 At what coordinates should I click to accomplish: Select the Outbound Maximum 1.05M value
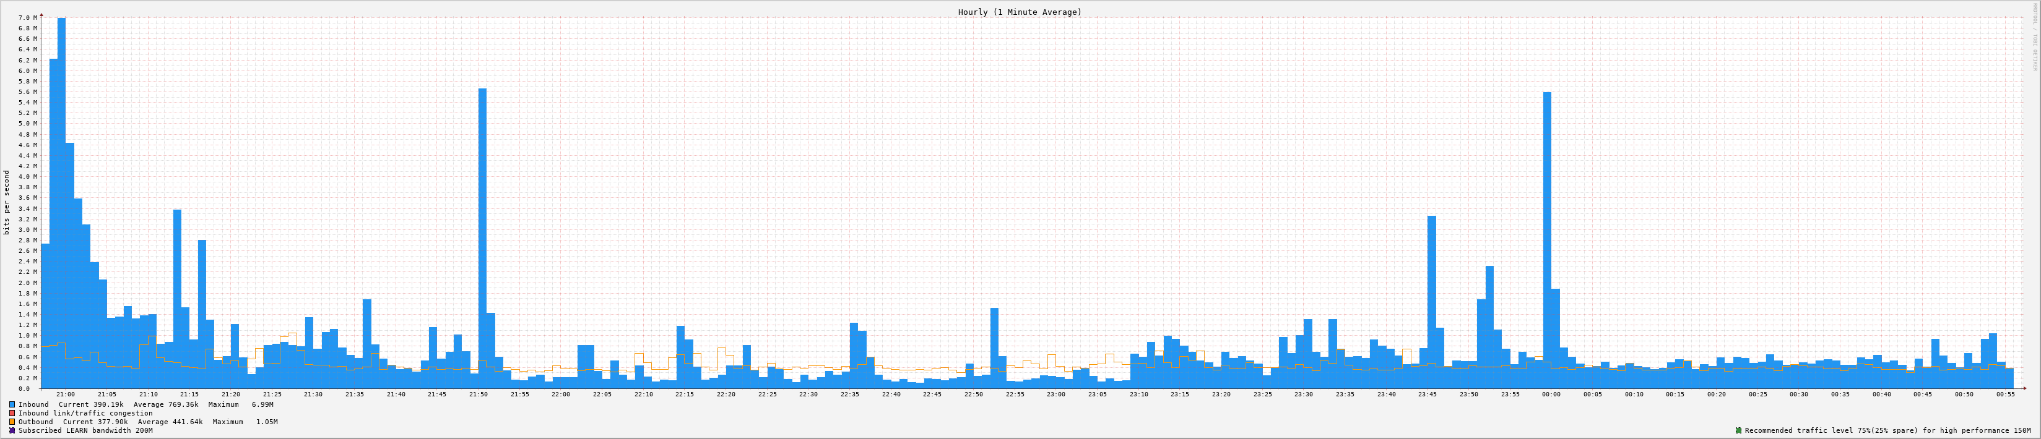pos(266,422)
